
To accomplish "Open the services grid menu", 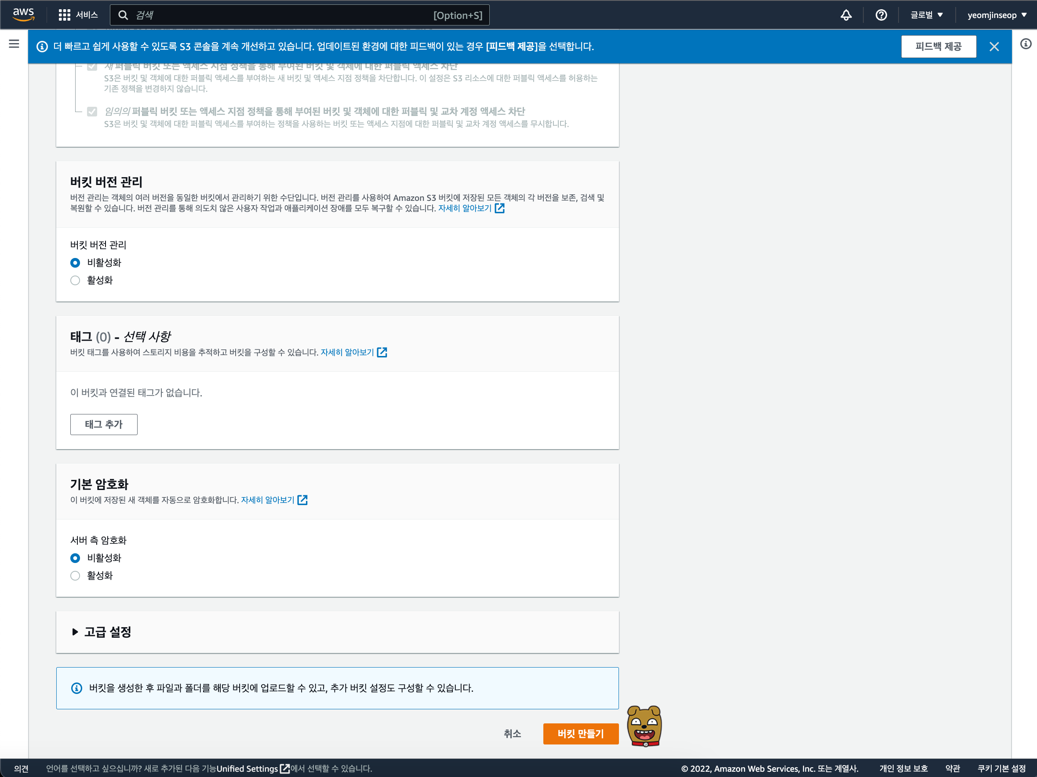I will (x=64, y=15).
